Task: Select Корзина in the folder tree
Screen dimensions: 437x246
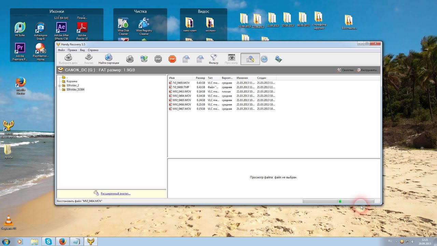Action: click(72, 81)
